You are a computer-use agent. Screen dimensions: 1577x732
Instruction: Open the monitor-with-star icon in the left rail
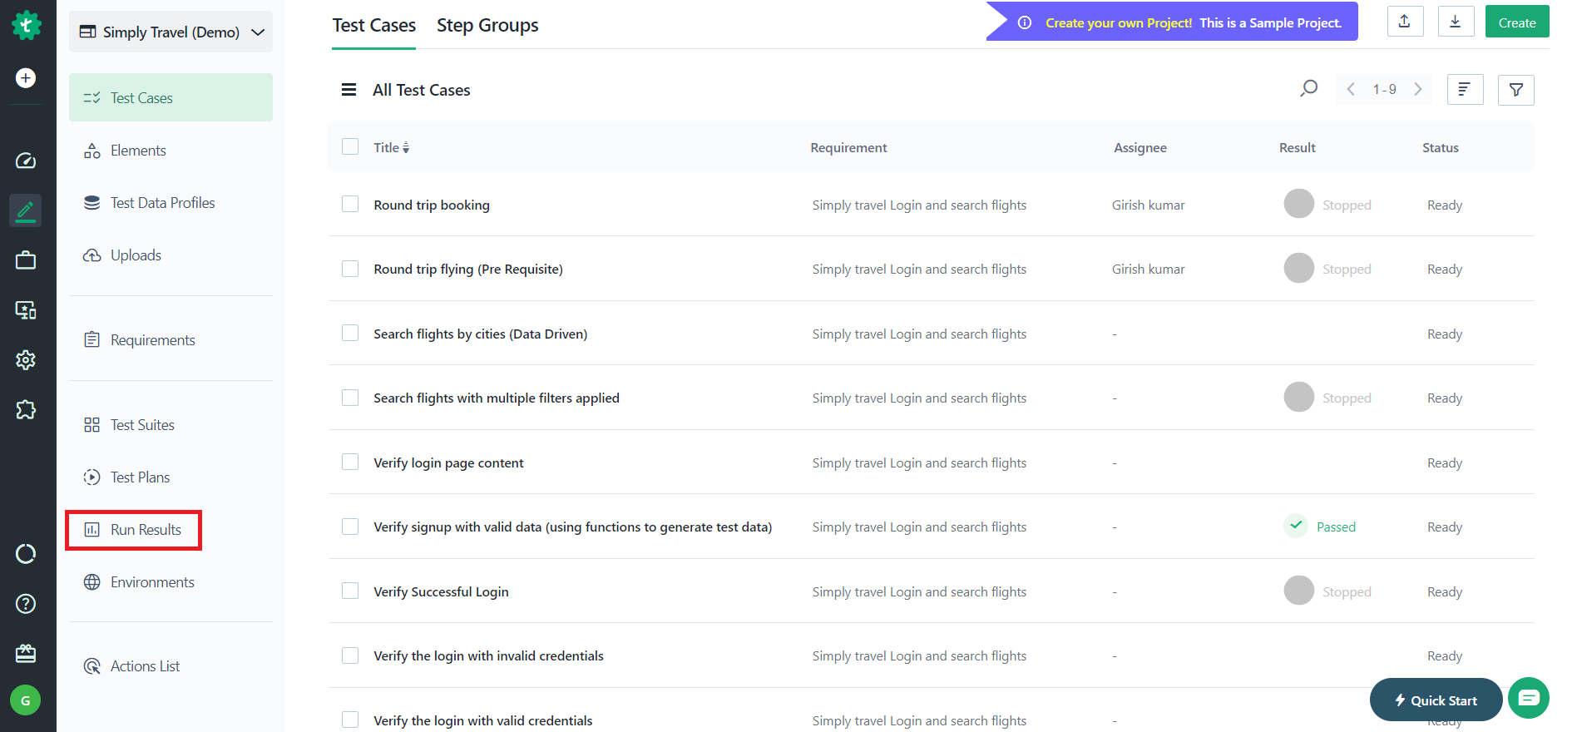pyautogui.click(x=26, y=310)
